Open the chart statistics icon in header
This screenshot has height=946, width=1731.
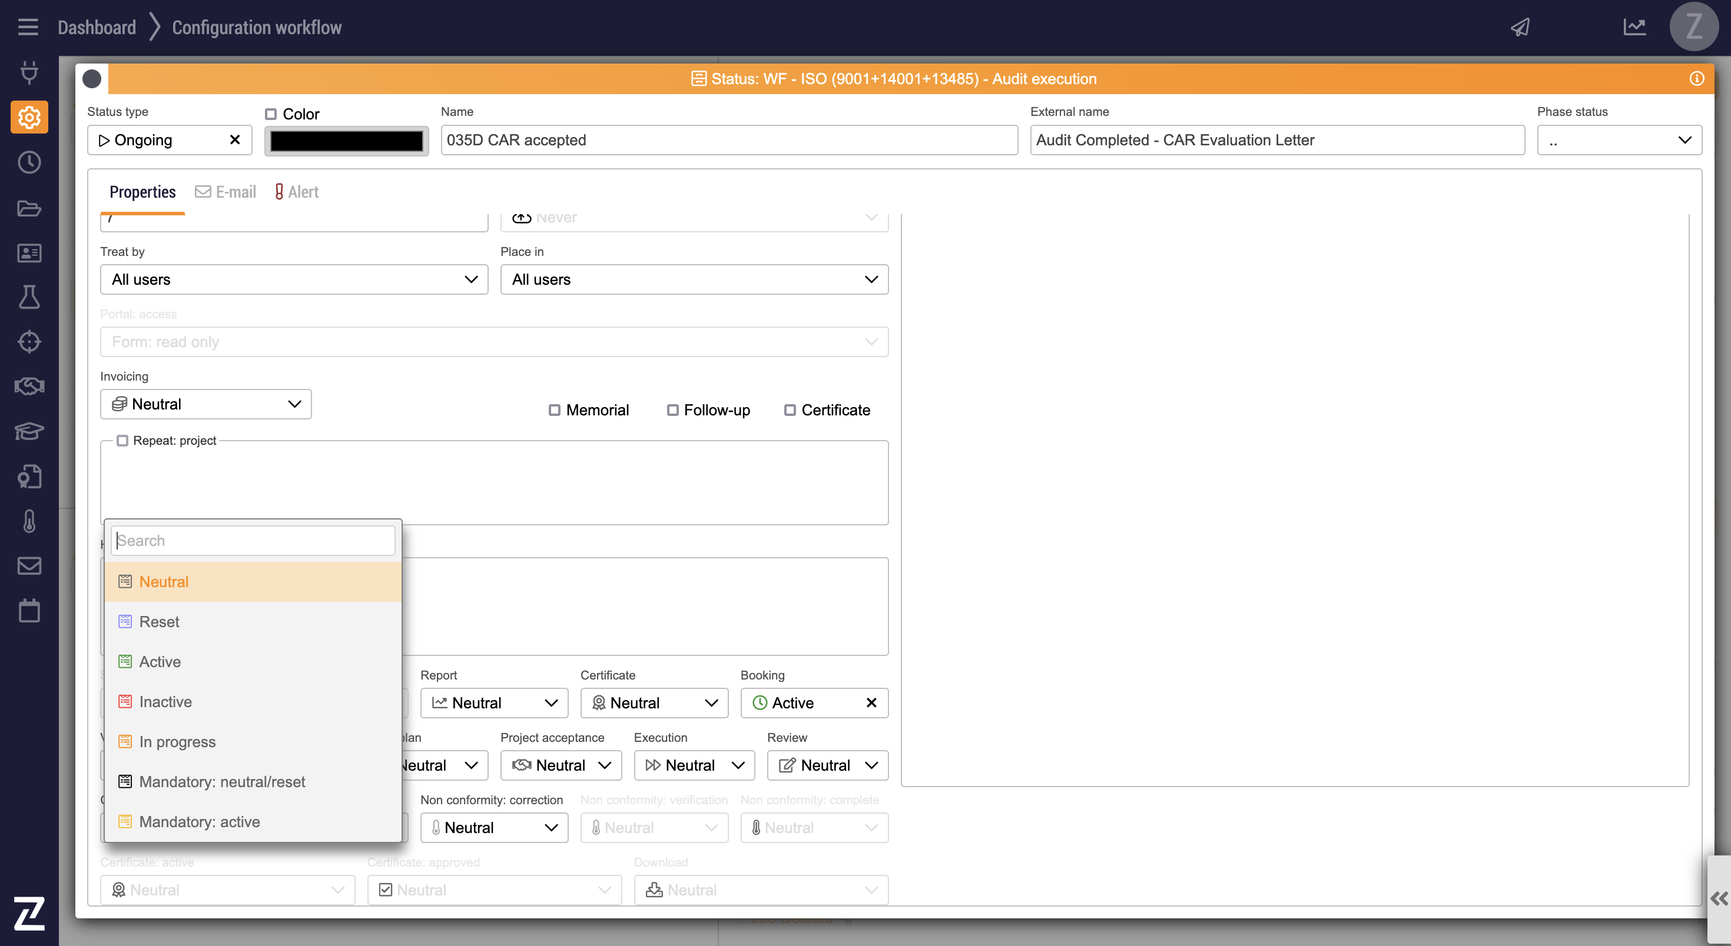tap(1634, 28)
